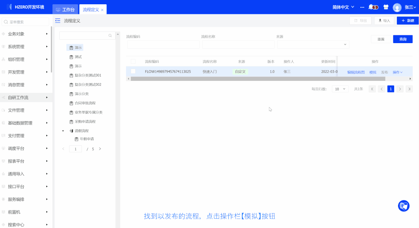Open the floating help chat icon
The height and width of the screenshot is (228, 419).
point(404,206)
